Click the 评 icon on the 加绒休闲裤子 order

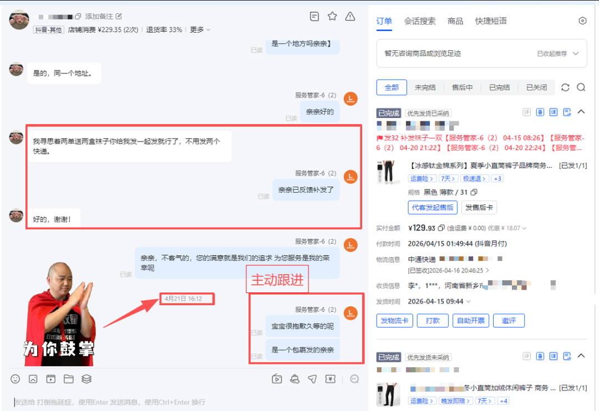pyautogui.click(x=526, y=356)
